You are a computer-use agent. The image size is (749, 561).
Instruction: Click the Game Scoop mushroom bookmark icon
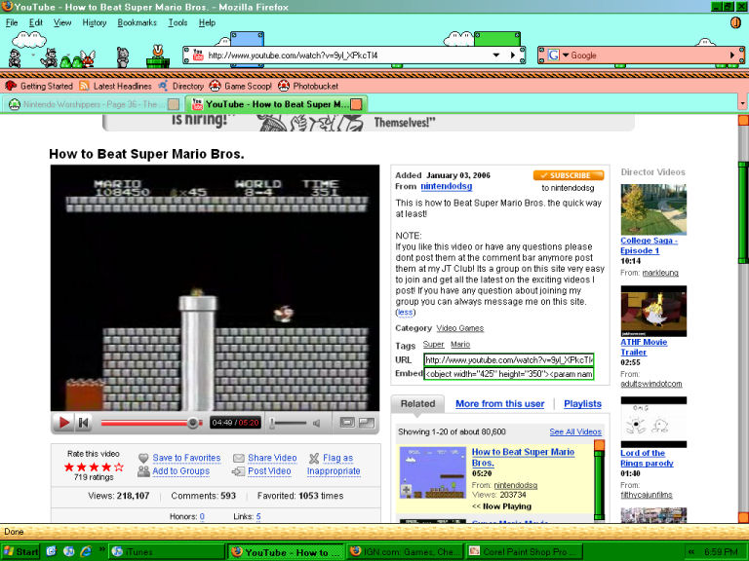click(x=215, y=86)
